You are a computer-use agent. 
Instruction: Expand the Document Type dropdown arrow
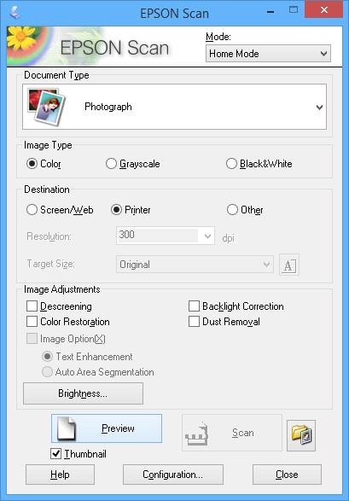click(319, 108)
